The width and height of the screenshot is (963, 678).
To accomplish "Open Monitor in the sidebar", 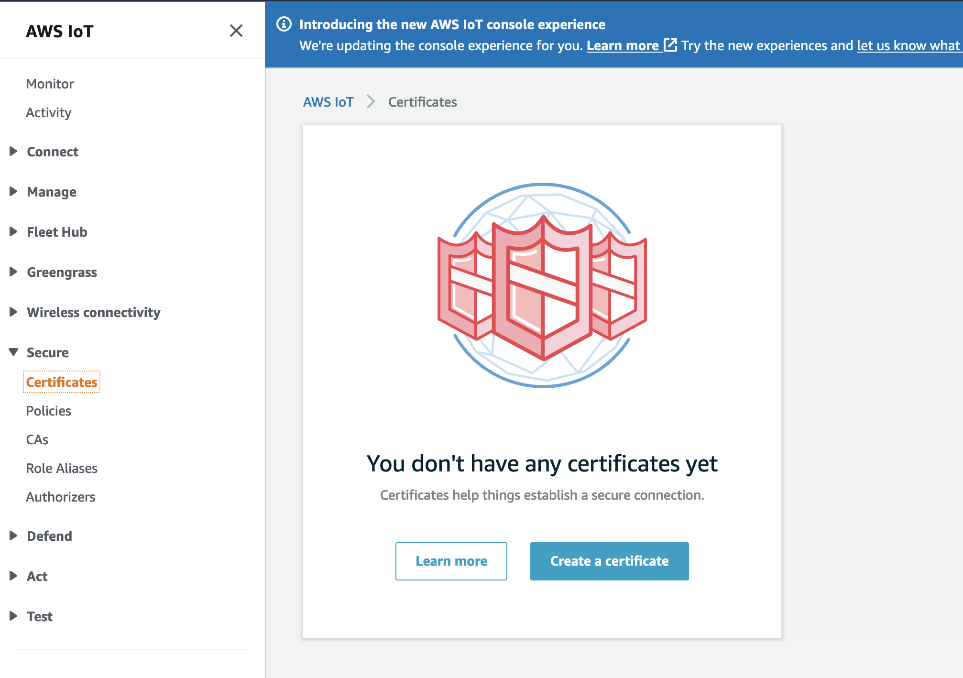I will coord(50,84).
